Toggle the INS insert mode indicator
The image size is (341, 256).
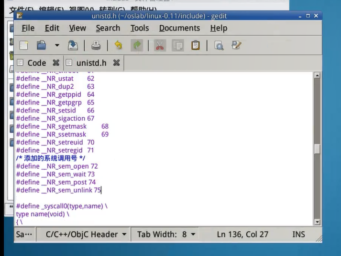298,234
